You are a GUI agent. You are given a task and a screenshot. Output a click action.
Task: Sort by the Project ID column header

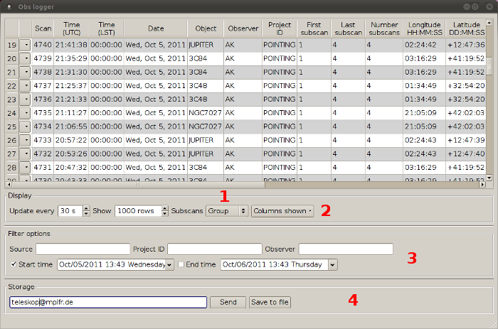(280, 28)
